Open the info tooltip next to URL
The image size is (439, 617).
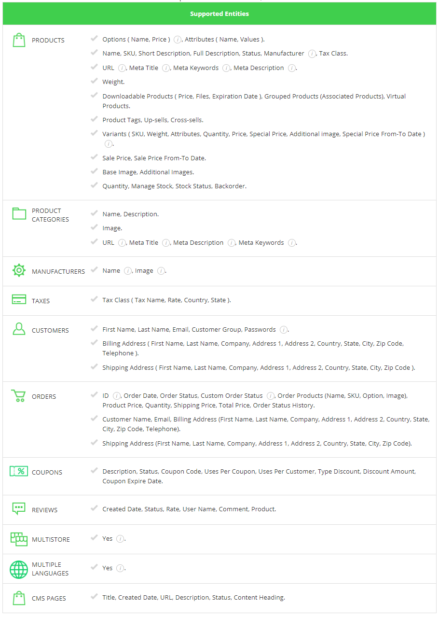pos(121,68)
